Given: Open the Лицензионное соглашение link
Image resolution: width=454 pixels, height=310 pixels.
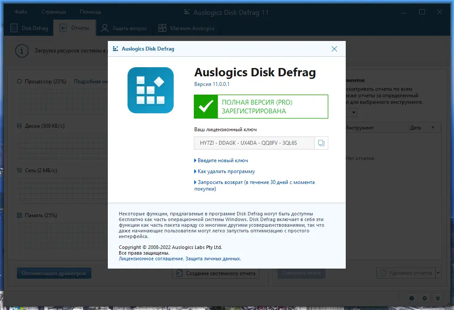Looking at the screenshot, I should click(151, 259).
